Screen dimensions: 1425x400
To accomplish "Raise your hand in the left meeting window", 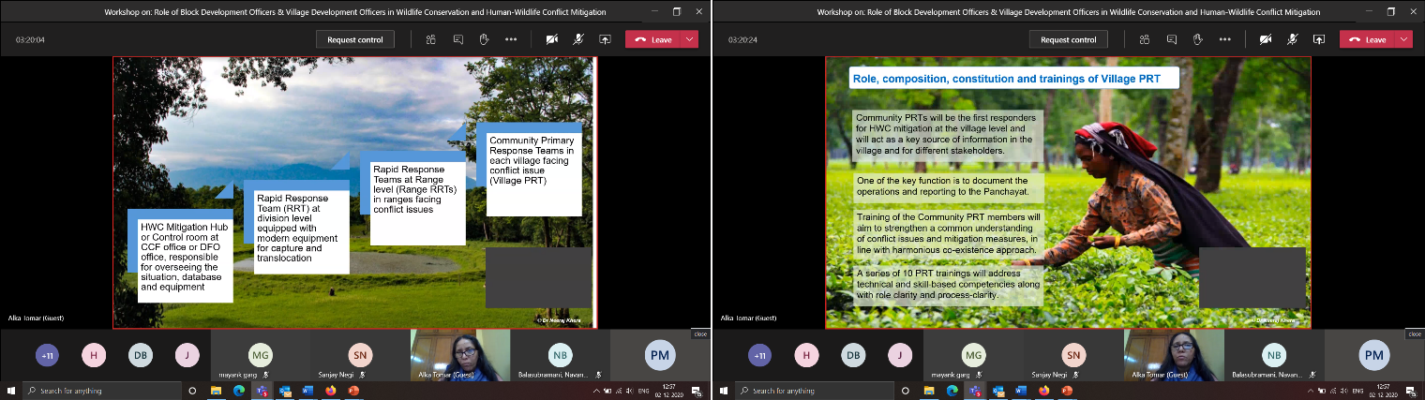I will (484, 39).
